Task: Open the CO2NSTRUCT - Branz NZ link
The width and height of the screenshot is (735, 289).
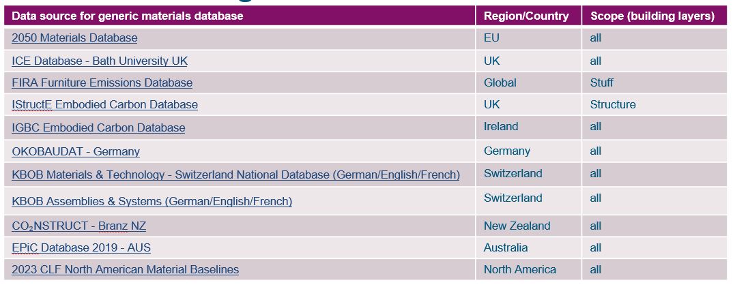Action: pos(78,226)
